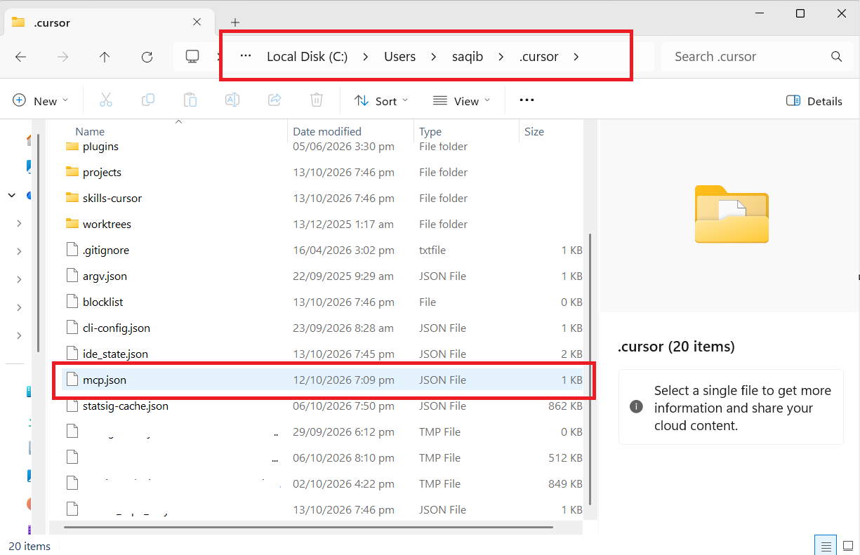Toggle the Details pane button

[x=814, y=100]
